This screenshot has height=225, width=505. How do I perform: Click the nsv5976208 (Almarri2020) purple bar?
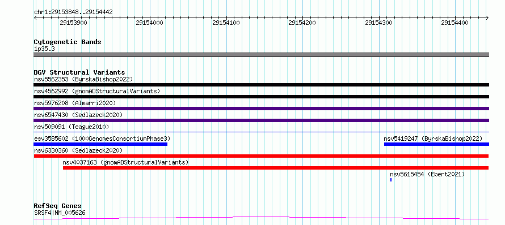[x=261, y=109]
